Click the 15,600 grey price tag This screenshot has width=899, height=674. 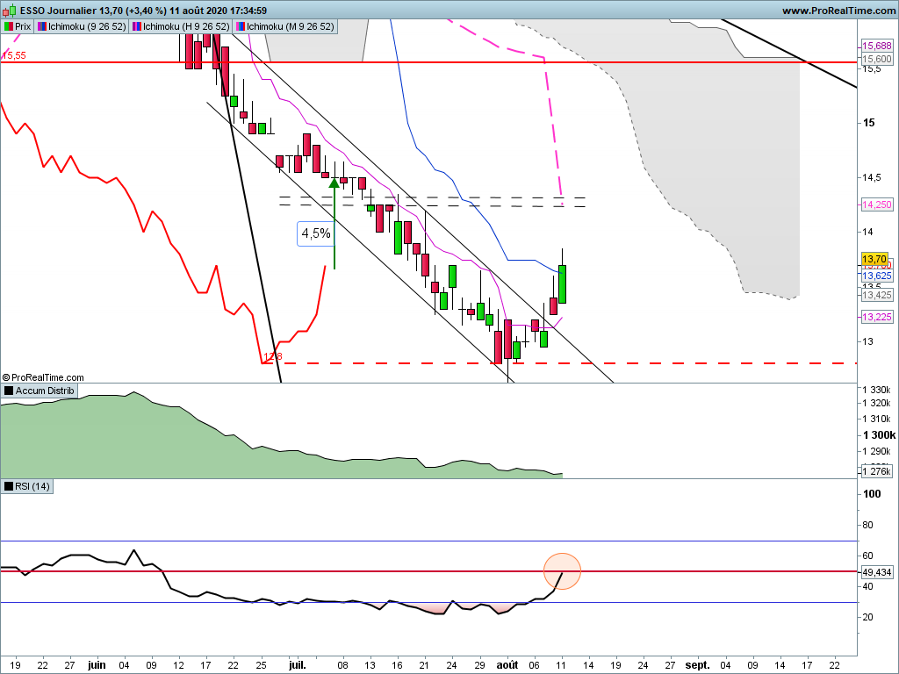coord(877,59)
